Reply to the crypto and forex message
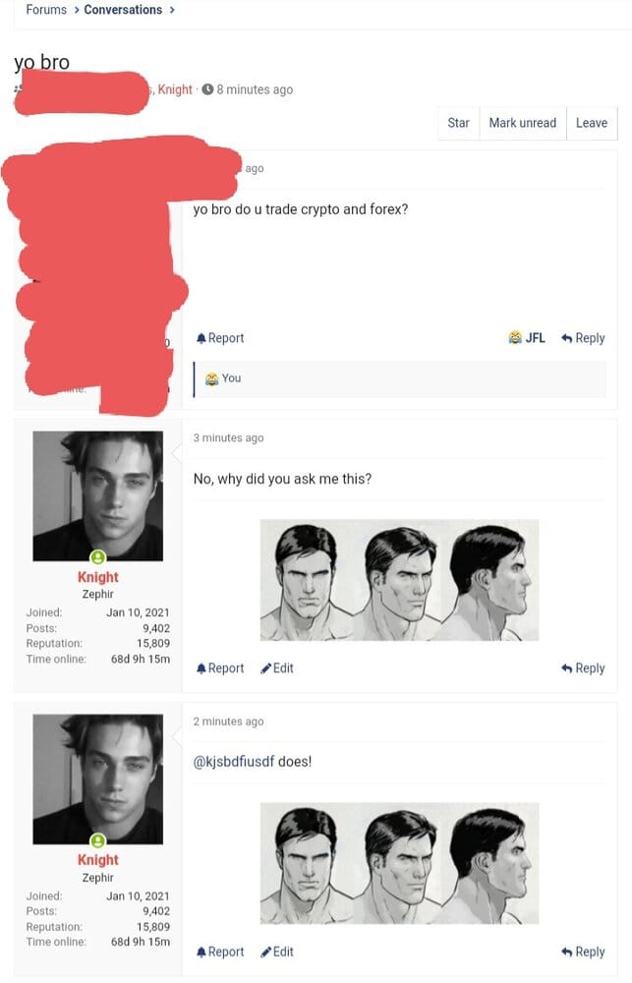This screenshot has height=983, width=632. coord(583,338)
